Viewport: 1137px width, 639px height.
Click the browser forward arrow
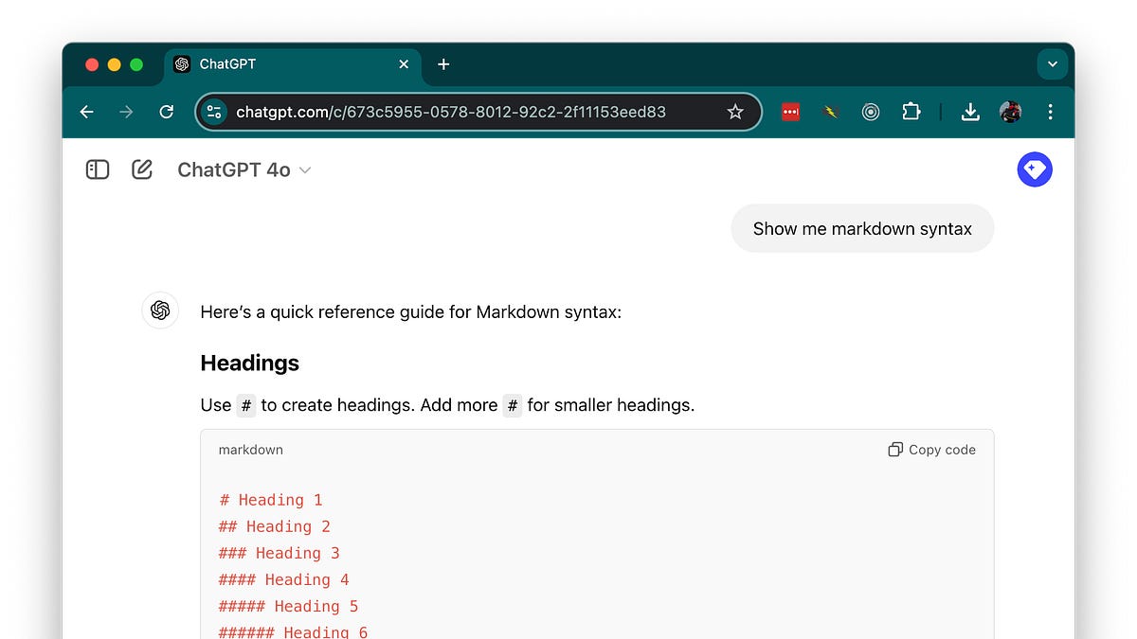click(126, 112)
